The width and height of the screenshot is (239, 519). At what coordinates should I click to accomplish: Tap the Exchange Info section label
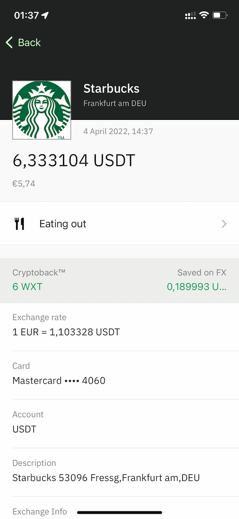pos(40,512)
